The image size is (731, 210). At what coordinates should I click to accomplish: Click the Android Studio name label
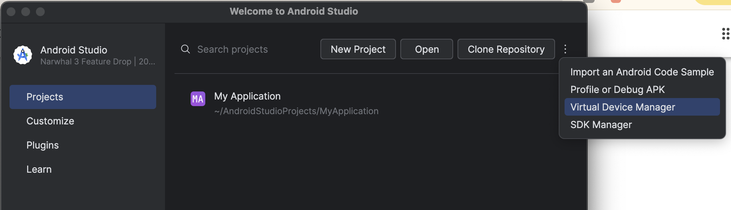pos(74,50)
